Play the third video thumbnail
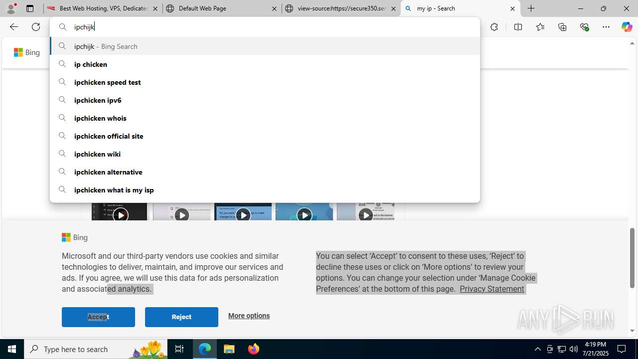The height and width of the screenshot is (359, 638). 243,215
